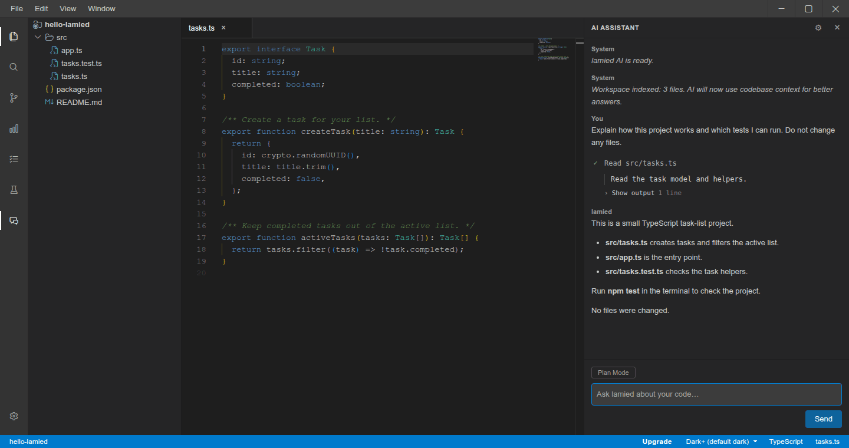Viewport: 849px width, 448px height.
Task: Click the src folder icon
Action: pyautogui.click(x=50, y=38)
